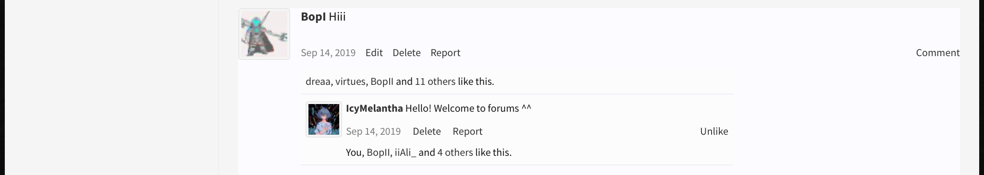Show the 4 others who liked comment

click(x=455, y=152)
